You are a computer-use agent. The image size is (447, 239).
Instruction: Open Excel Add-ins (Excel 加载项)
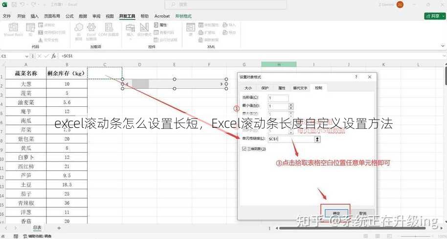click(x=91, y=31)
